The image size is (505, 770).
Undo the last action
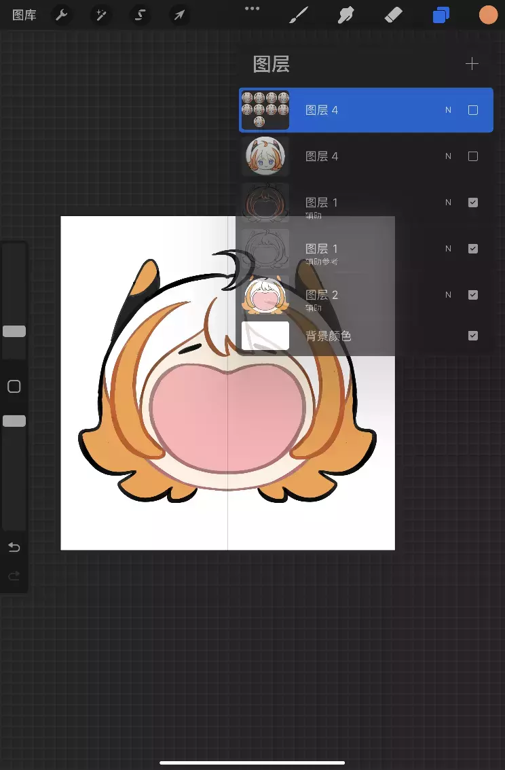[14, 547]
